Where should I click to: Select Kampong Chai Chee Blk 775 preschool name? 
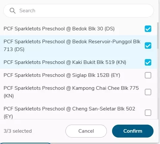(x=71, y=92)
